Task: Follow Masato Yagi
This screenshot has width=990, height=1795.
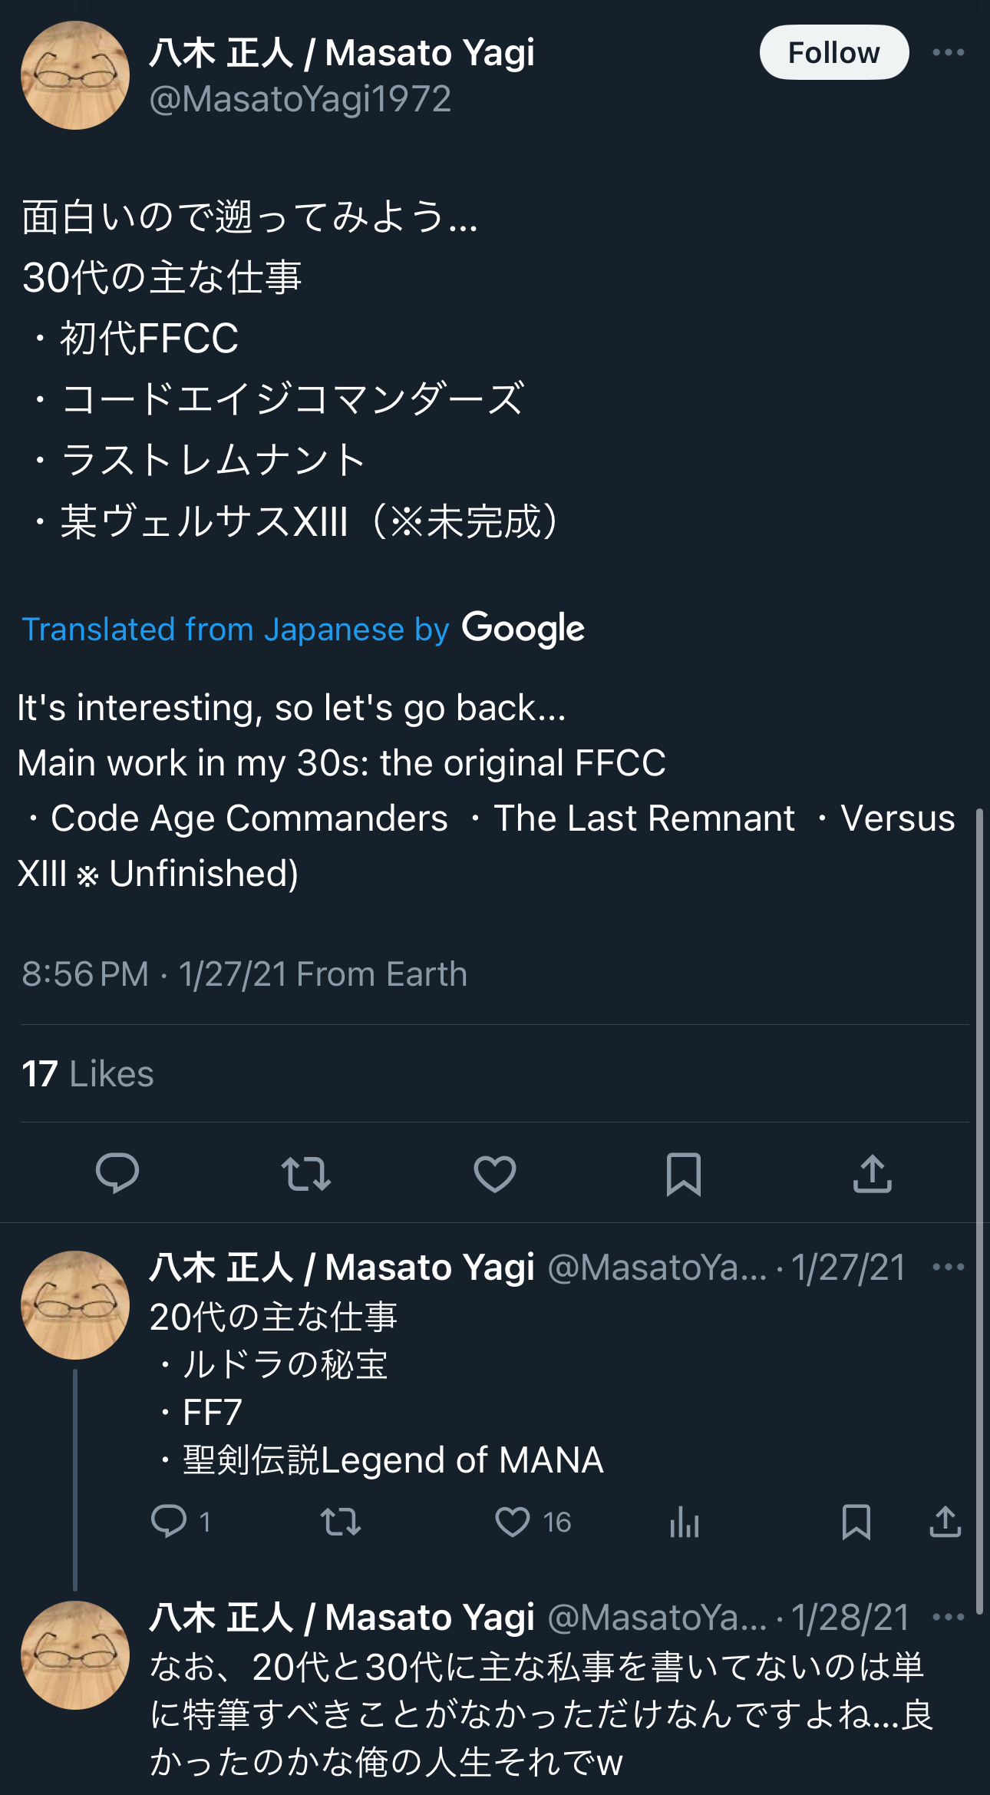Action: tap(834, 52)
